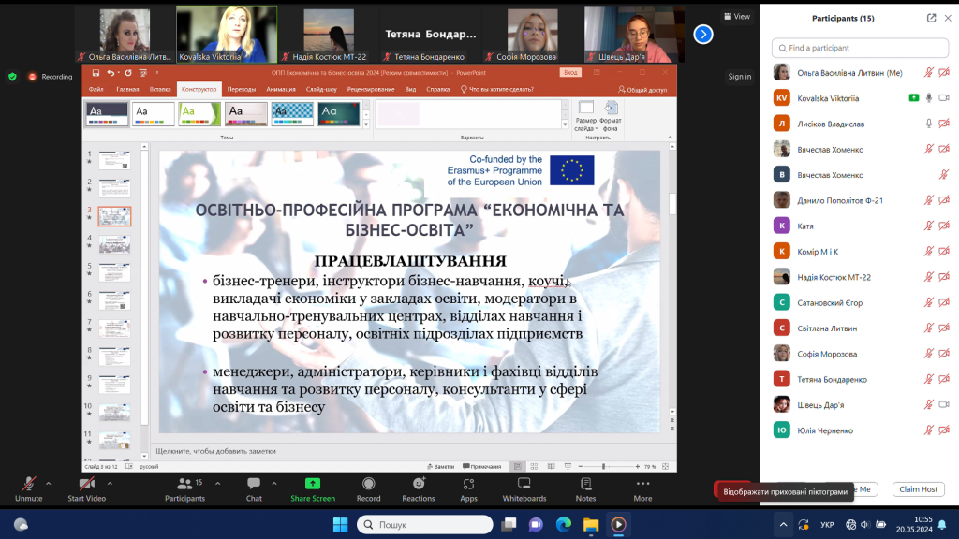Screen dimensions: 959x539
Task: Open audio options arrow next to Unmute
Action: tap(49, 484)
